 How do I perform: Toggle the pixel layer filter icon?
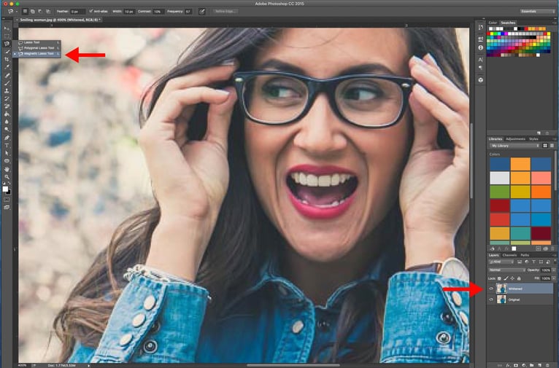point(520,262)
